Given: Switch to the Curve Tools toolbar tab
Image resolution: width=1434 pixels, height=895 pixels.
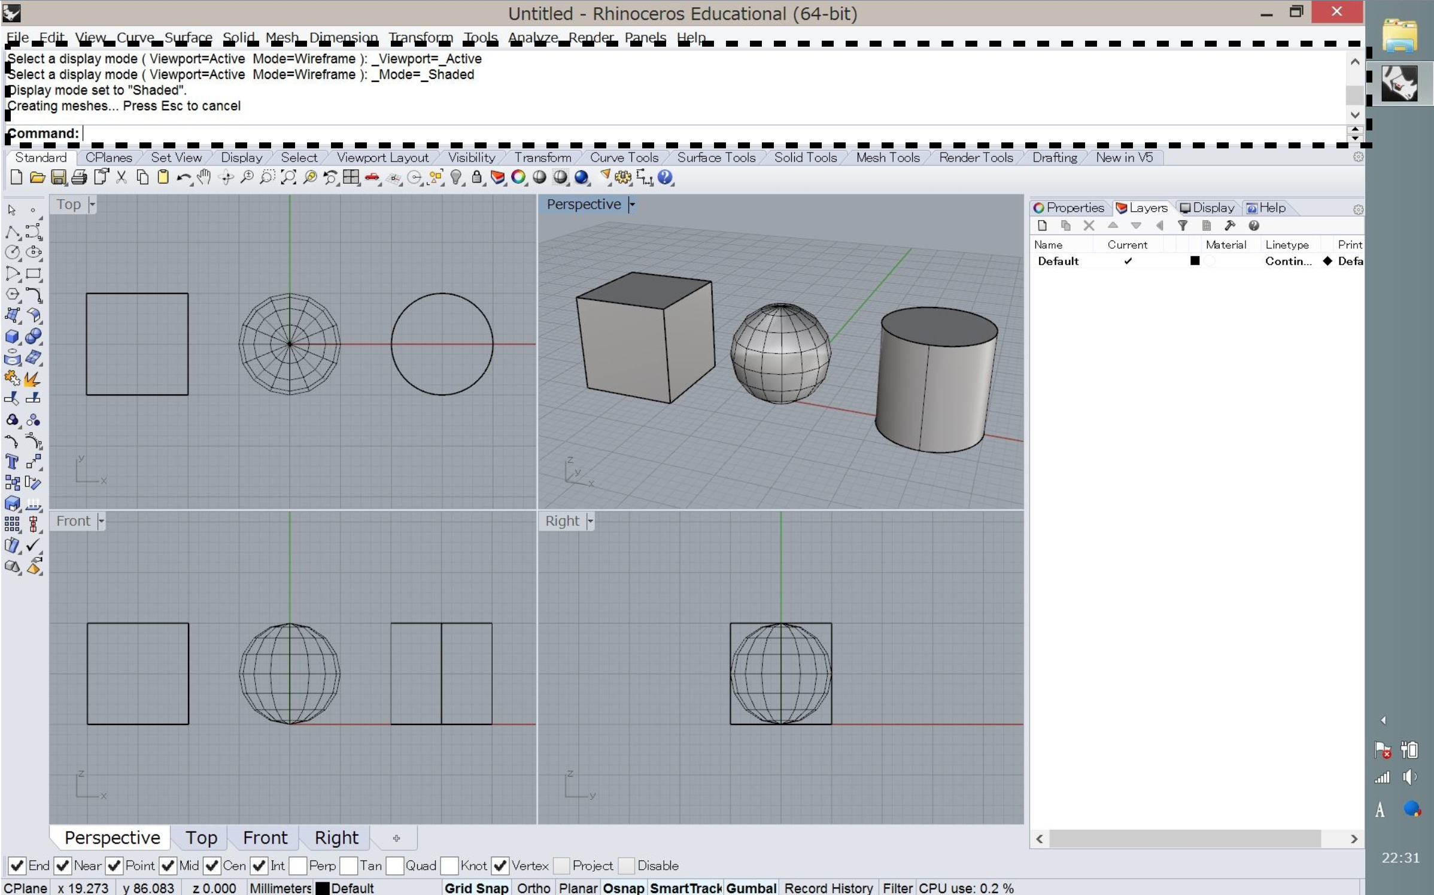Looking at the screenshot, I should (x=624, y=157).
